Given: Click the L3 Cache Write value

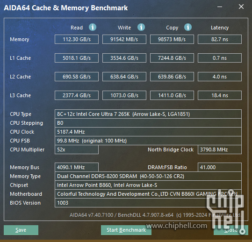Looking at the screenshot, I should [x=124, y=95].
